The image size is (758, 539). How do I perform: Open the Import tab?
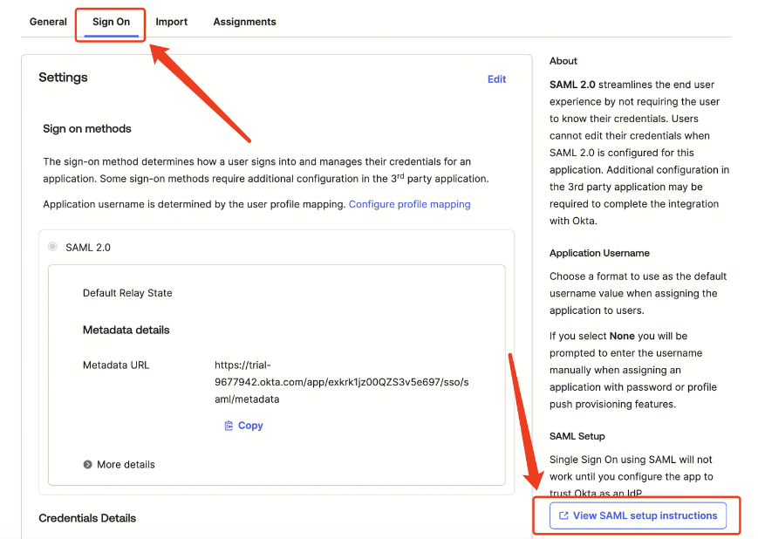click(171, 22)
